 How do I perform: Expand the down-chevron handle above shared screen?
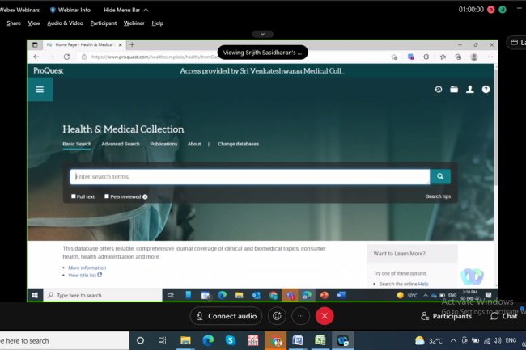[x=263, y=34]
